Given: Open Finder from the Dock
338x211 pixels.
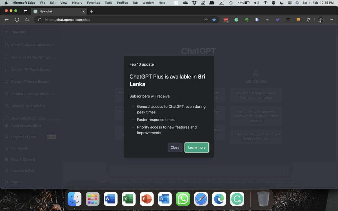Looking at the screenshot, I should coord(74,199).
